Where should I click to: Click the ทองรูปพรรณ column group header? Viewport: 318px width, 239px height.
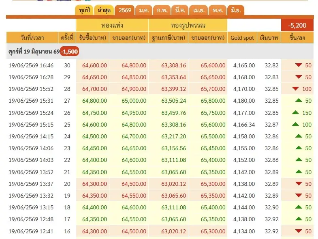click(188, 25)
